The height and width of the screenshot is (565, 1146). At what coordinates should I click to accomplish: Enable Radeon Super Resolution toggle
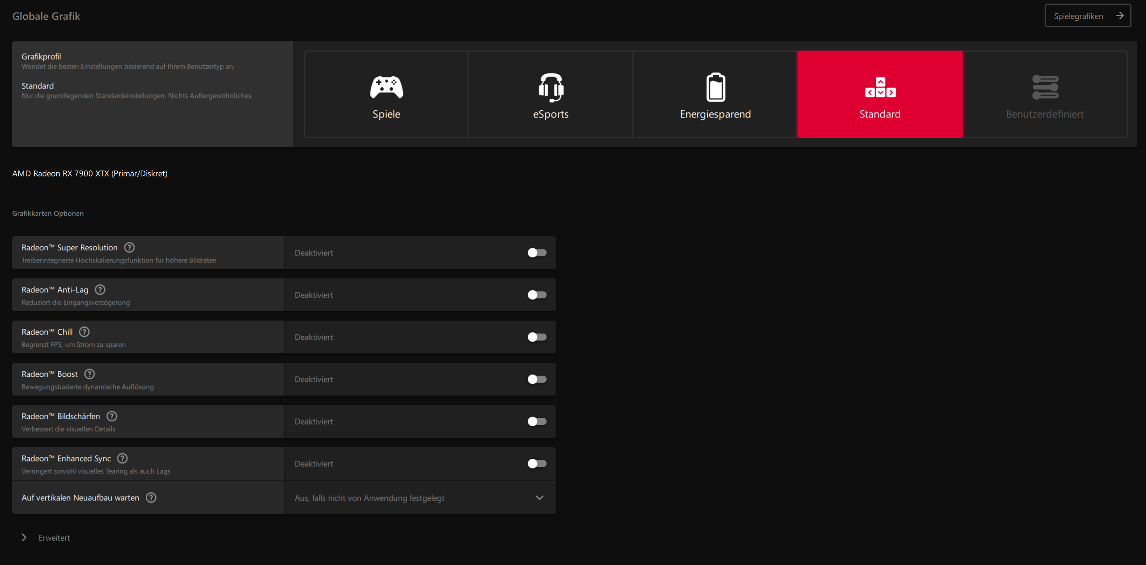tap(537, 253)
